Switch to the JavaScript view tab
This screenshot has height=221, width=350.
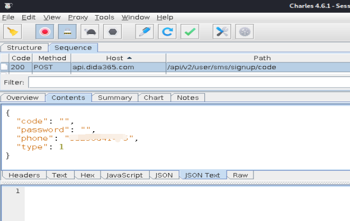coord(124,175)
